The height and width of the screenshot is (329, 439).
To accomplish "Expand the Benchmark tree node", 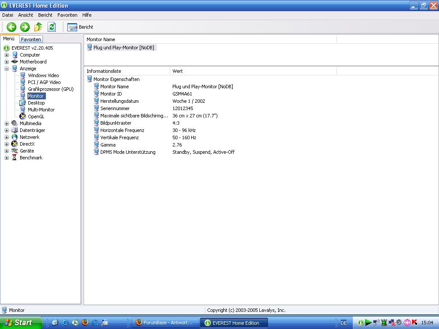I will coord(6,158).
